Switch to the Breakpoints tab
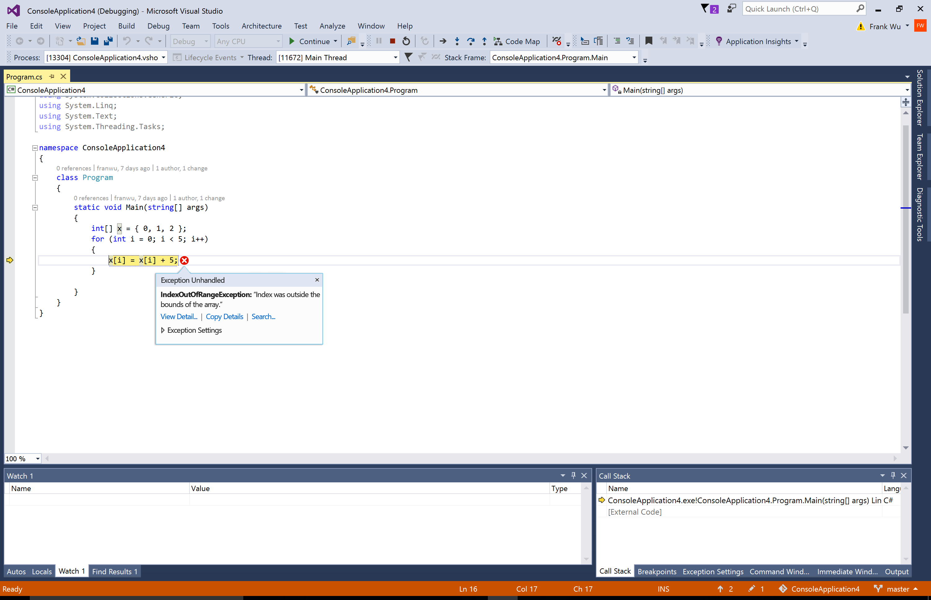 coord(657,571)
